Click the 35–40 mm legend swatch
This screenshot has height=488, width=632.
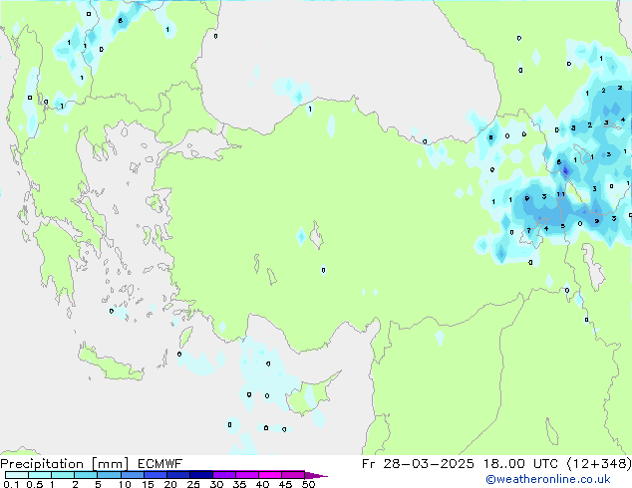(246, 475)
